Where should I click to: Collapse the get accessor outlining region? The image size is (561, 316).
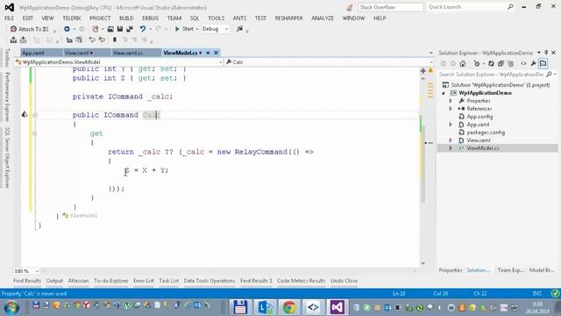point(34,133)
